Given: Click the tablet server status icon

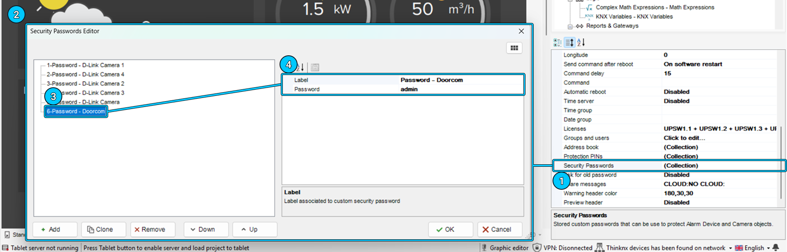Looking at the screenshot, I should 5,247.
